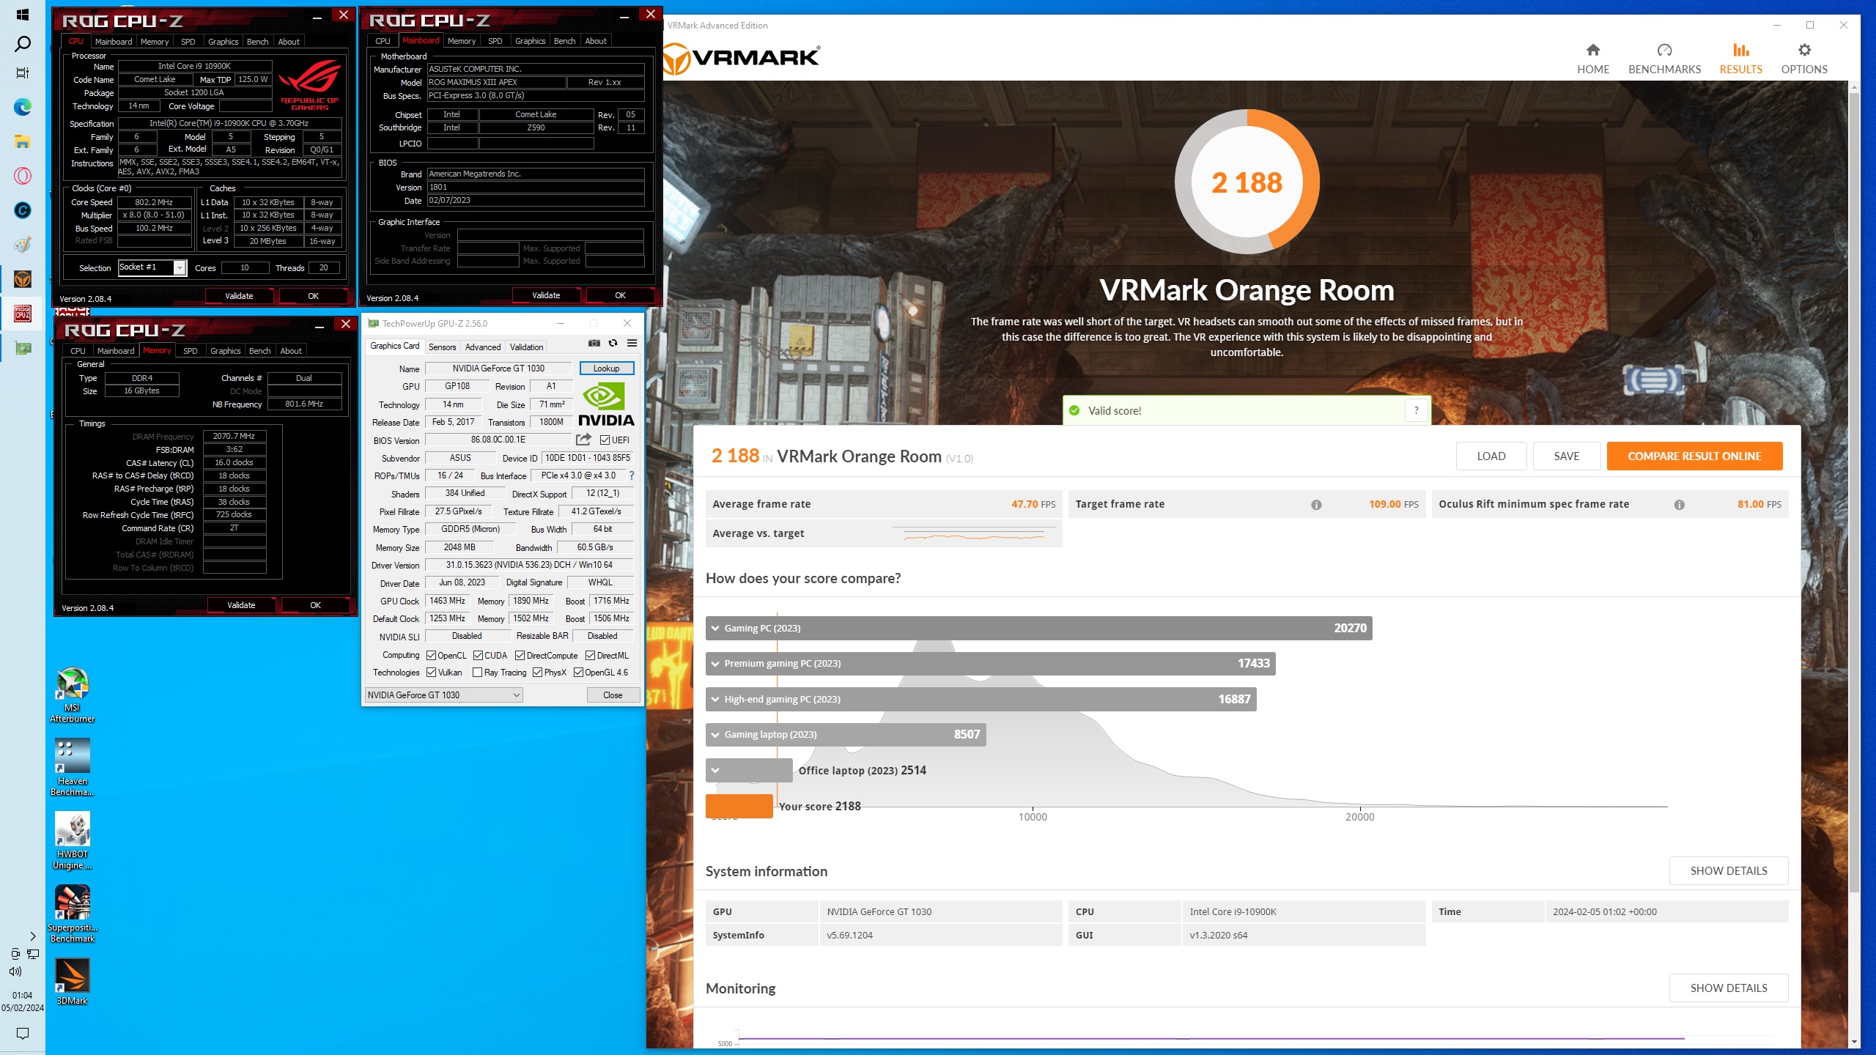Image resolution: width=1876 pixels, height=1055 pixels.
Task: Toggle the OpenGL 4.6 checkbox
Action: click(x=578, y=673)
